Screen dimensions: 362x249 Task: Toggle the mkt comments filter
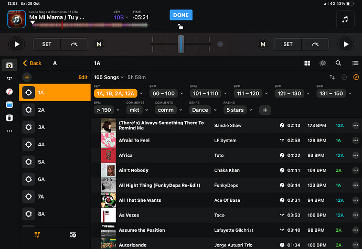[134, 110]
